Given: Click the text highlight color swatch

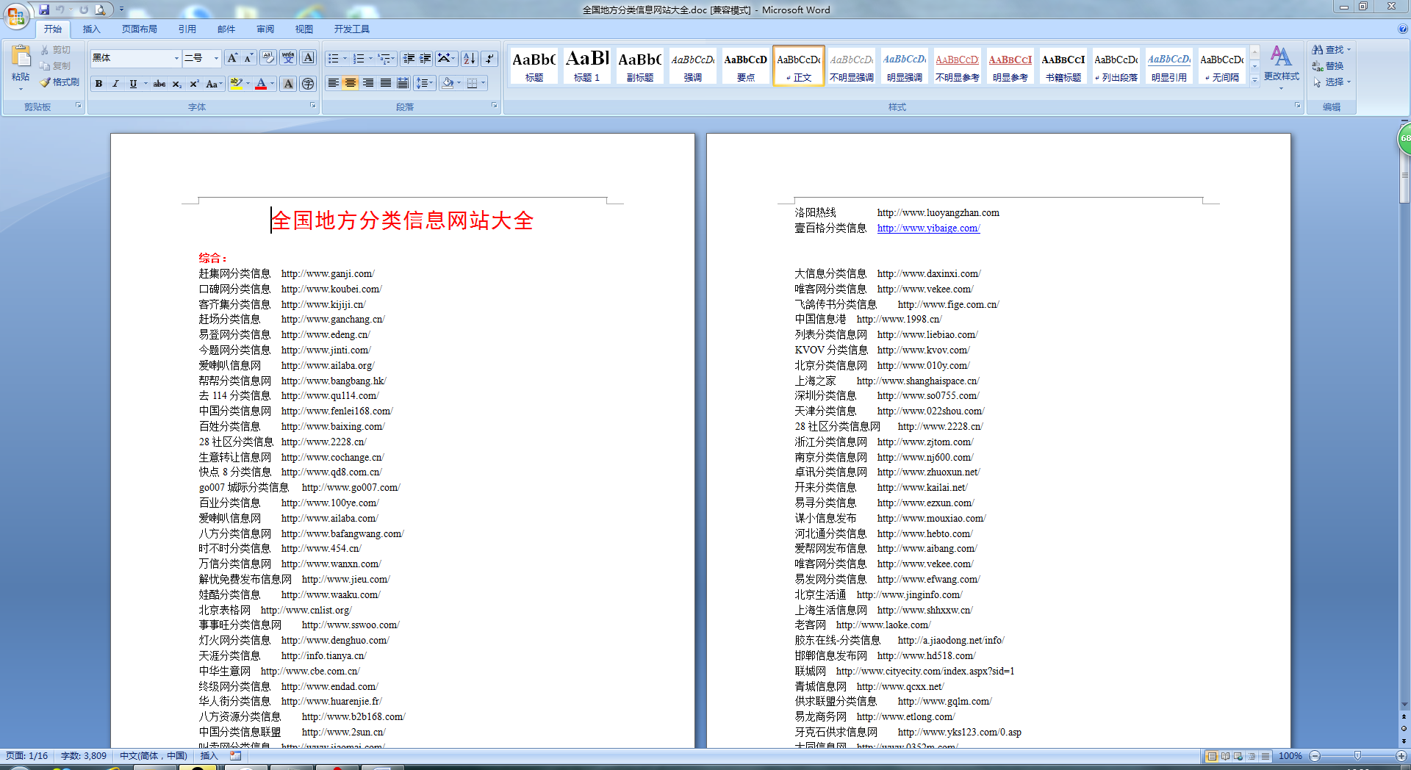Looking at the screenshot, I should pos(236,84).
